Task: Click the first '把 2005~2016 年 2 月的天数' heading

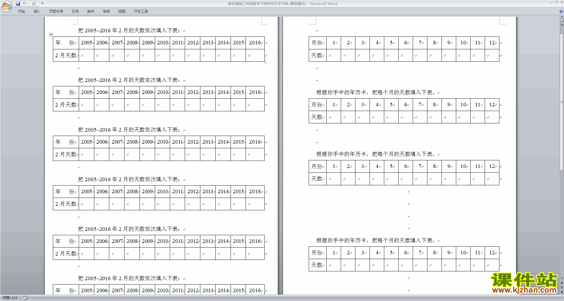Action: pyautogui.click(x=129, y=31)
